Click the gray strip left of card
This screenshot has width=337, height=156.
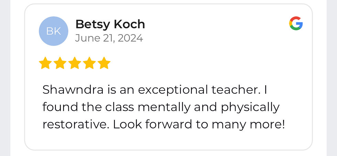tap(5, 78)
